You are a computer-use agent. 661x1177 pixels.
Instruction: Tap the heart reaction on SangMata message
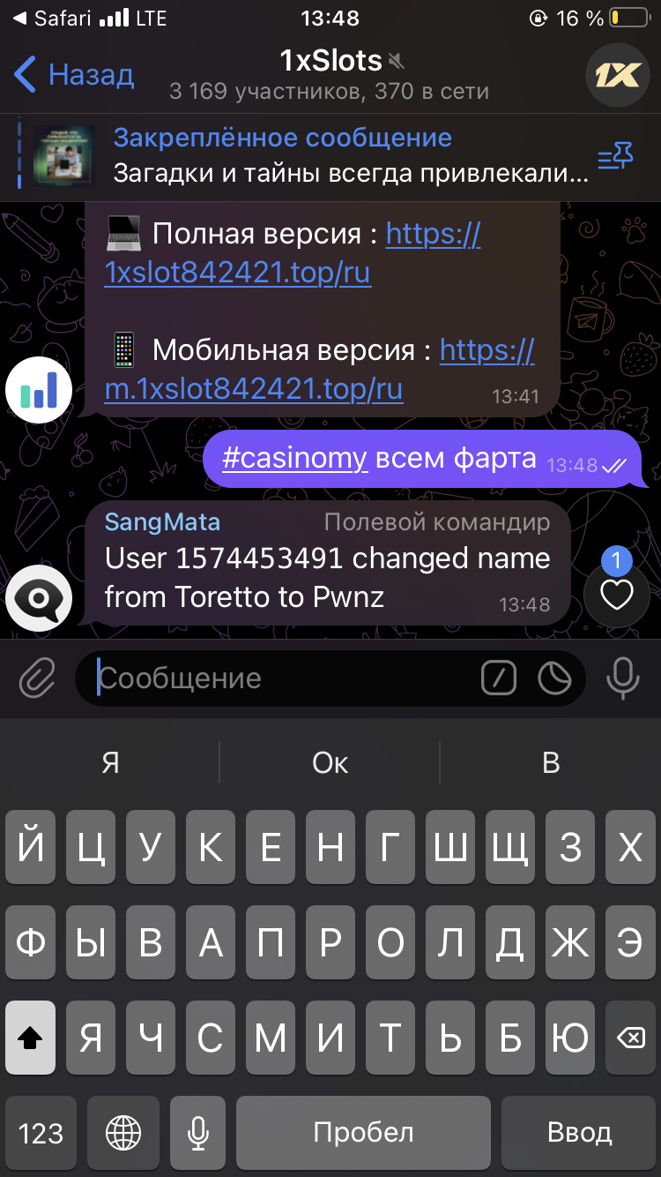tap(617, 596)
